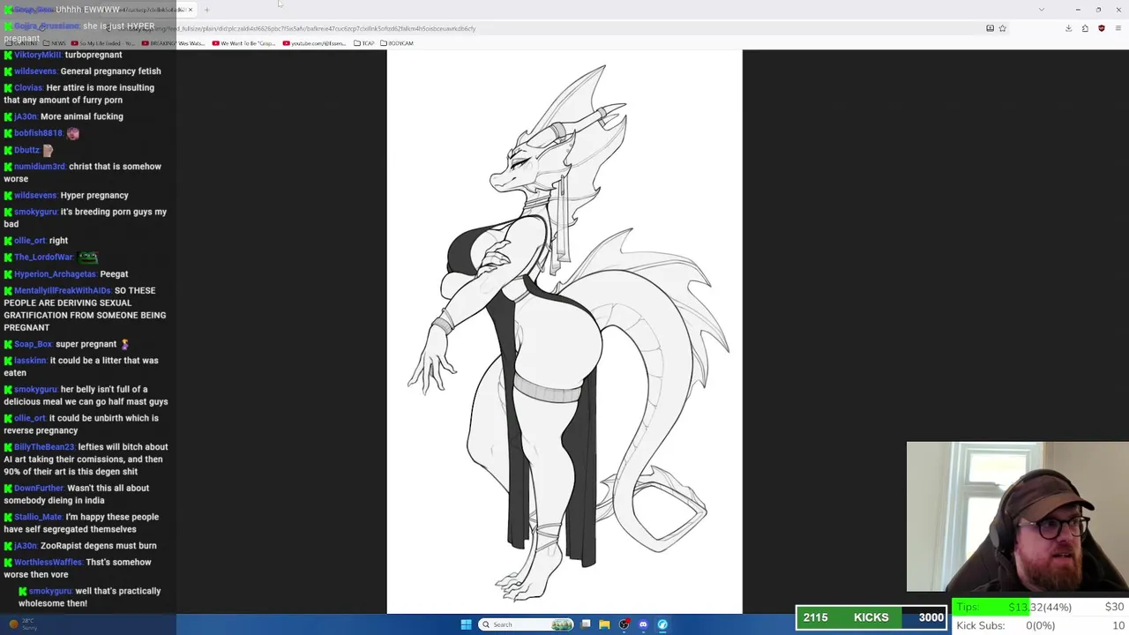Click username lasskinn in chat
Image resolution: width=1129 pixels, height=635 pixels.
(x=30, y=360)
